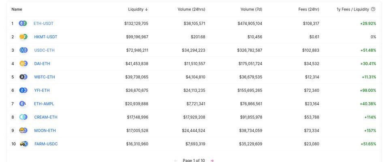Go to previous page with left arrow

coord(175,160)
